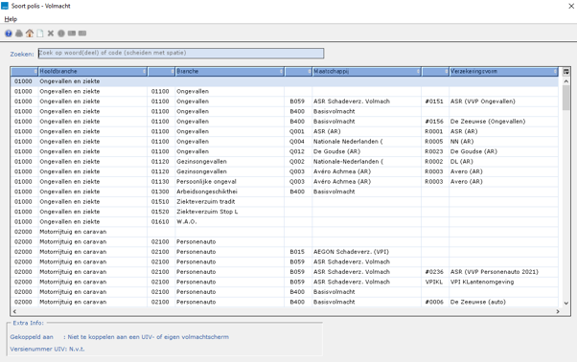This screenshot has width=577, height=362.
Task: Click the VPIKL code cell
Action: pos(435,282)
